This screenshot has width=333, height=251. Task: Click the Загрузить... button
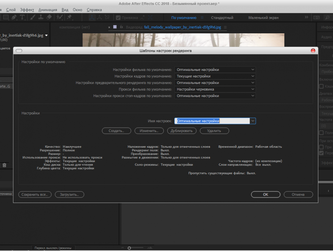[70, 195]
